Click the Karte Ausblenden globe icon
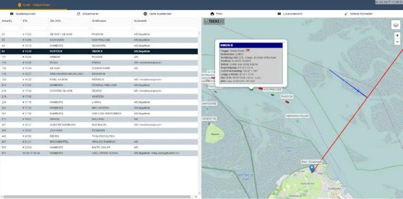Image resolution: width=403 pixels, height=199 pixels. tap(145, 14)
